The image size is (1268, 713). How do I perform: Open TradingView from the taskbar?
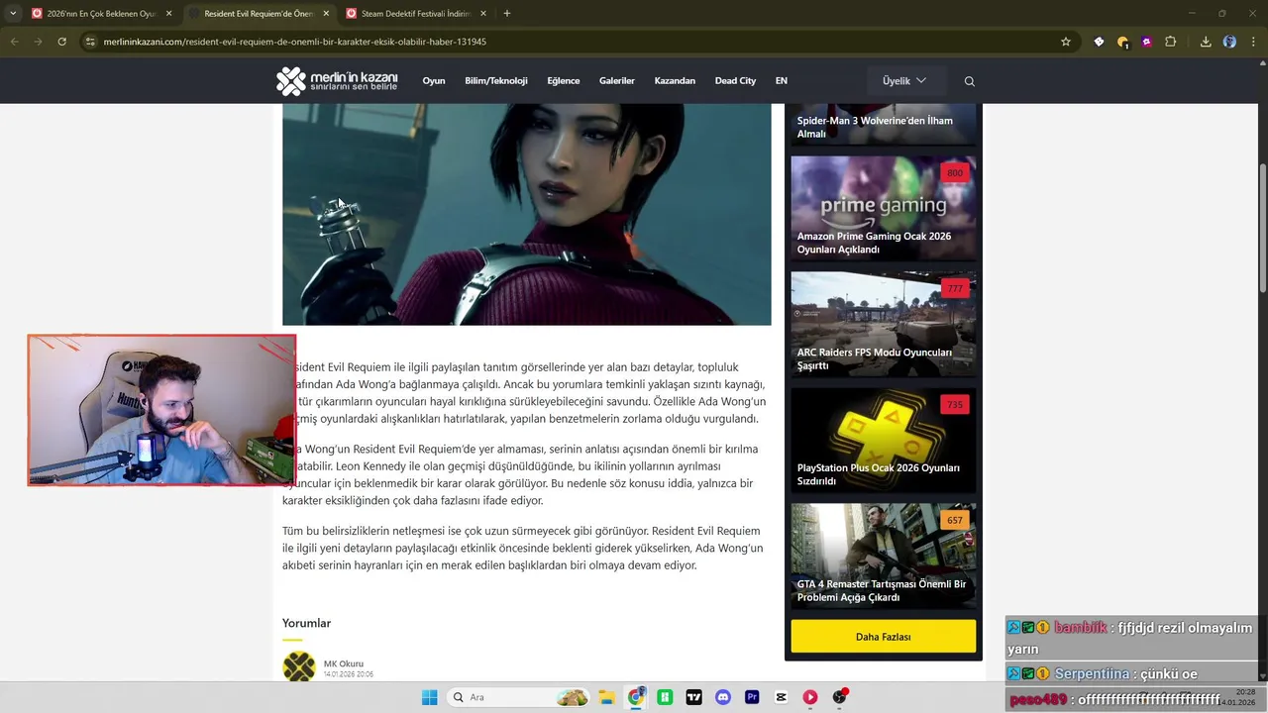click(x=694, y=697)
